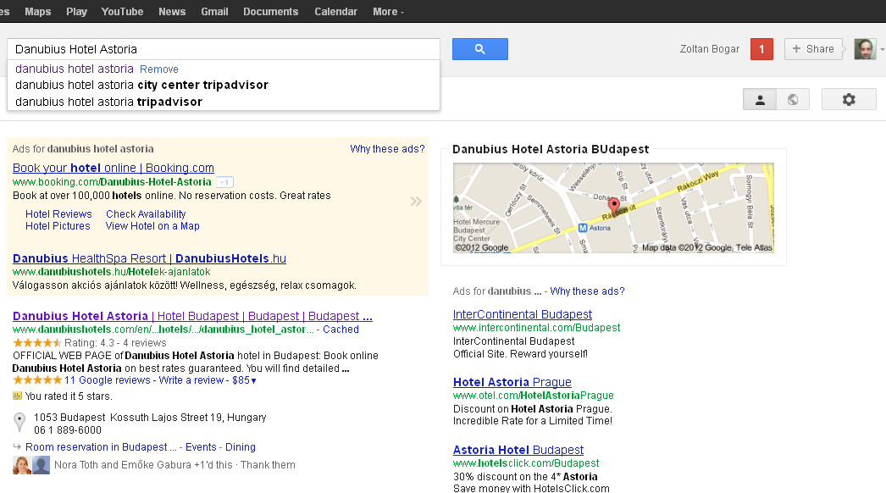The image size is (886, 493).
Task: Expand the Booking.com ad preview arrows
Action: [x=416, y=202]
